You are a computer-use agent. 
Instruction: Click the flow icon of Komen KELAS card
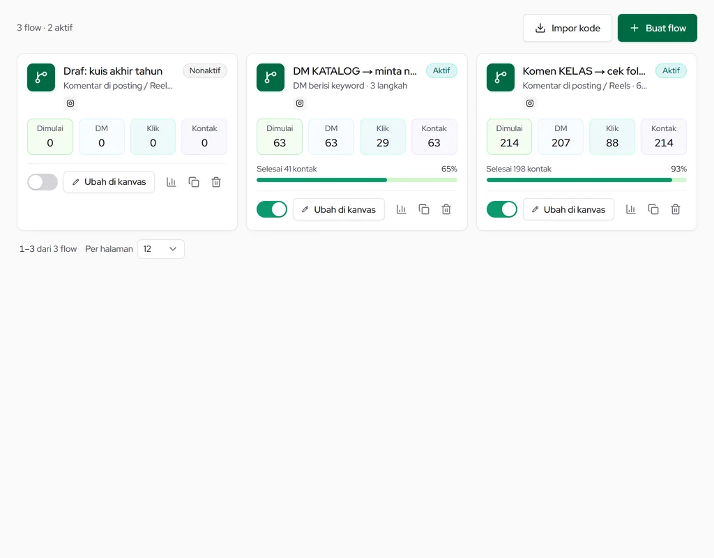coord(501,77)
